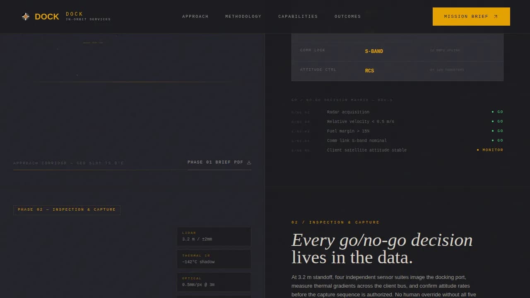Click the DOCK wordmark in header

47,17
